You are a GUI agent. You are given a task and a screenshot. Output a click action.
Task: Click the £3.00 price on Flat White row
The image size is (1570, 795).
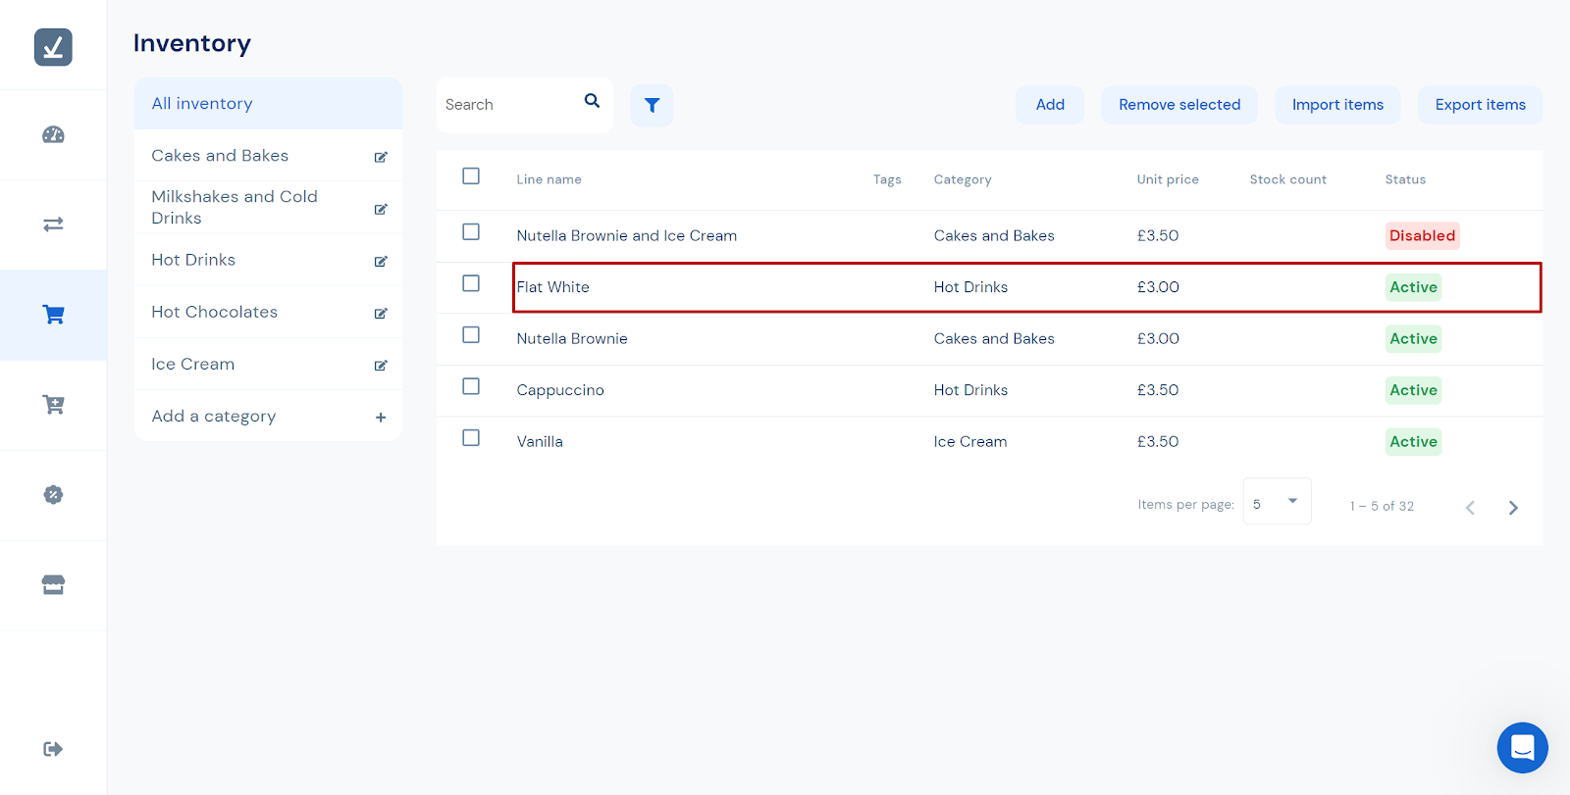click(x=1158, y=287)
